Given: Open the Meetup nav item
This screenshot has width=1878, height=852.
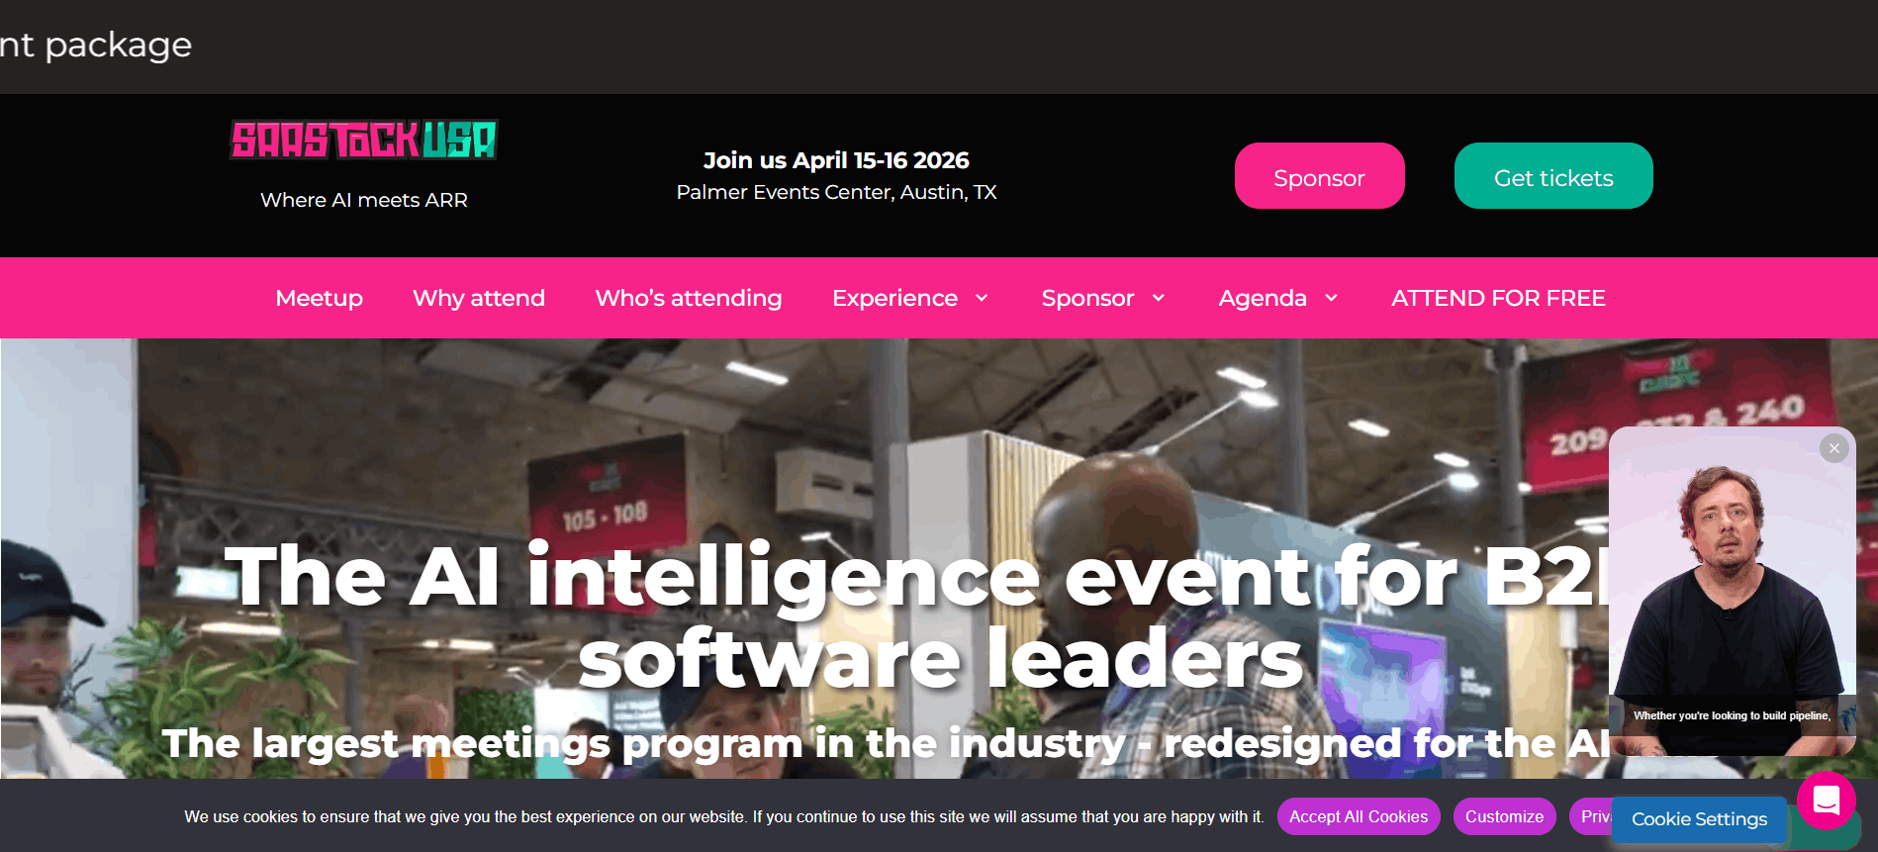Looking at the screenshot, I should tap(319, 298).
